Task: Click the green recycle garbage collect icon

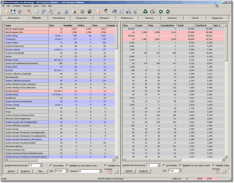Action: pyautogui.click(x=145, y=12)
